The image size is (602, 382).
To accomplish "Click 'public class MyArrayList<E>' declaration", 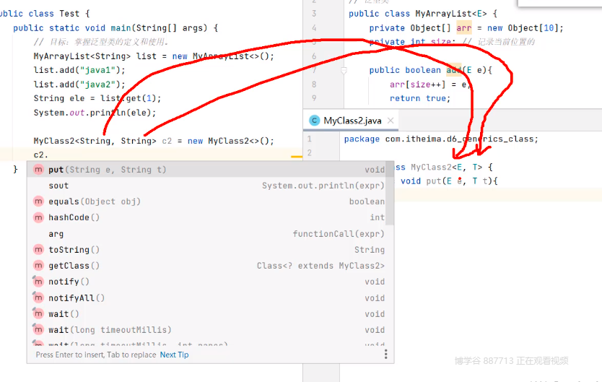I will [x=423, y=14].
